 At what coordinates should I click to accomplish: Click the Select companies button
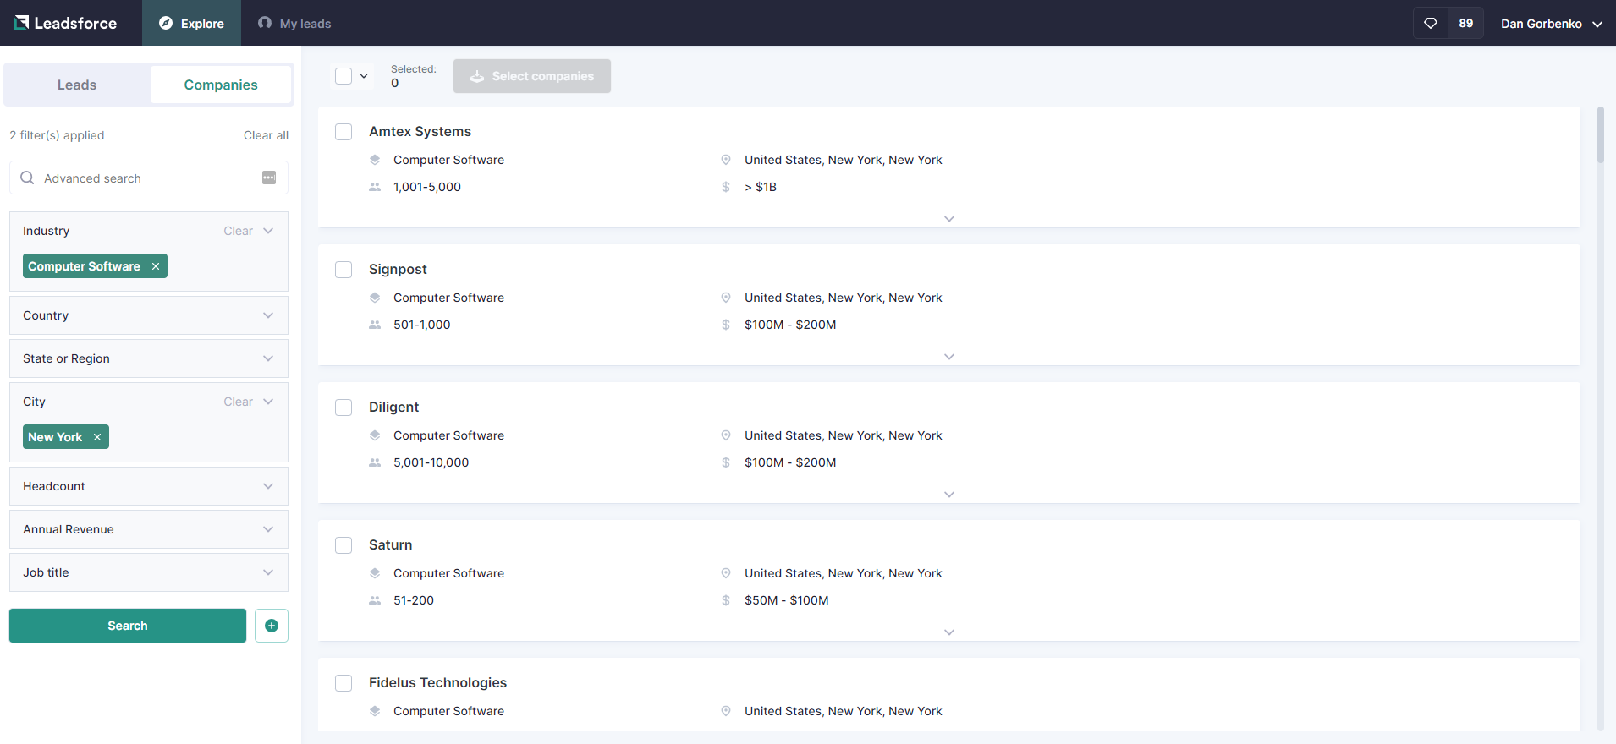click(532, 76)
